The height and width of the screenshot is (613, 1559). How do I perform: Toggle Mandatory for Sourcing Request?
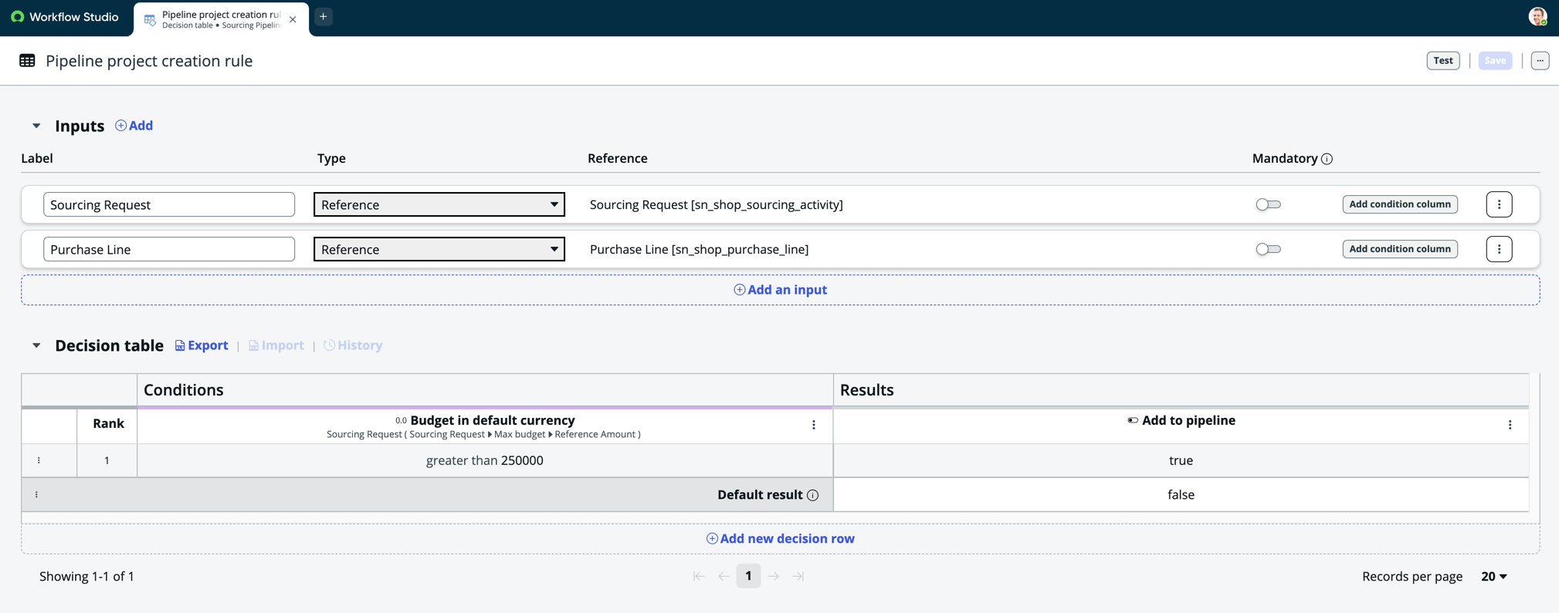[1268, 204]
